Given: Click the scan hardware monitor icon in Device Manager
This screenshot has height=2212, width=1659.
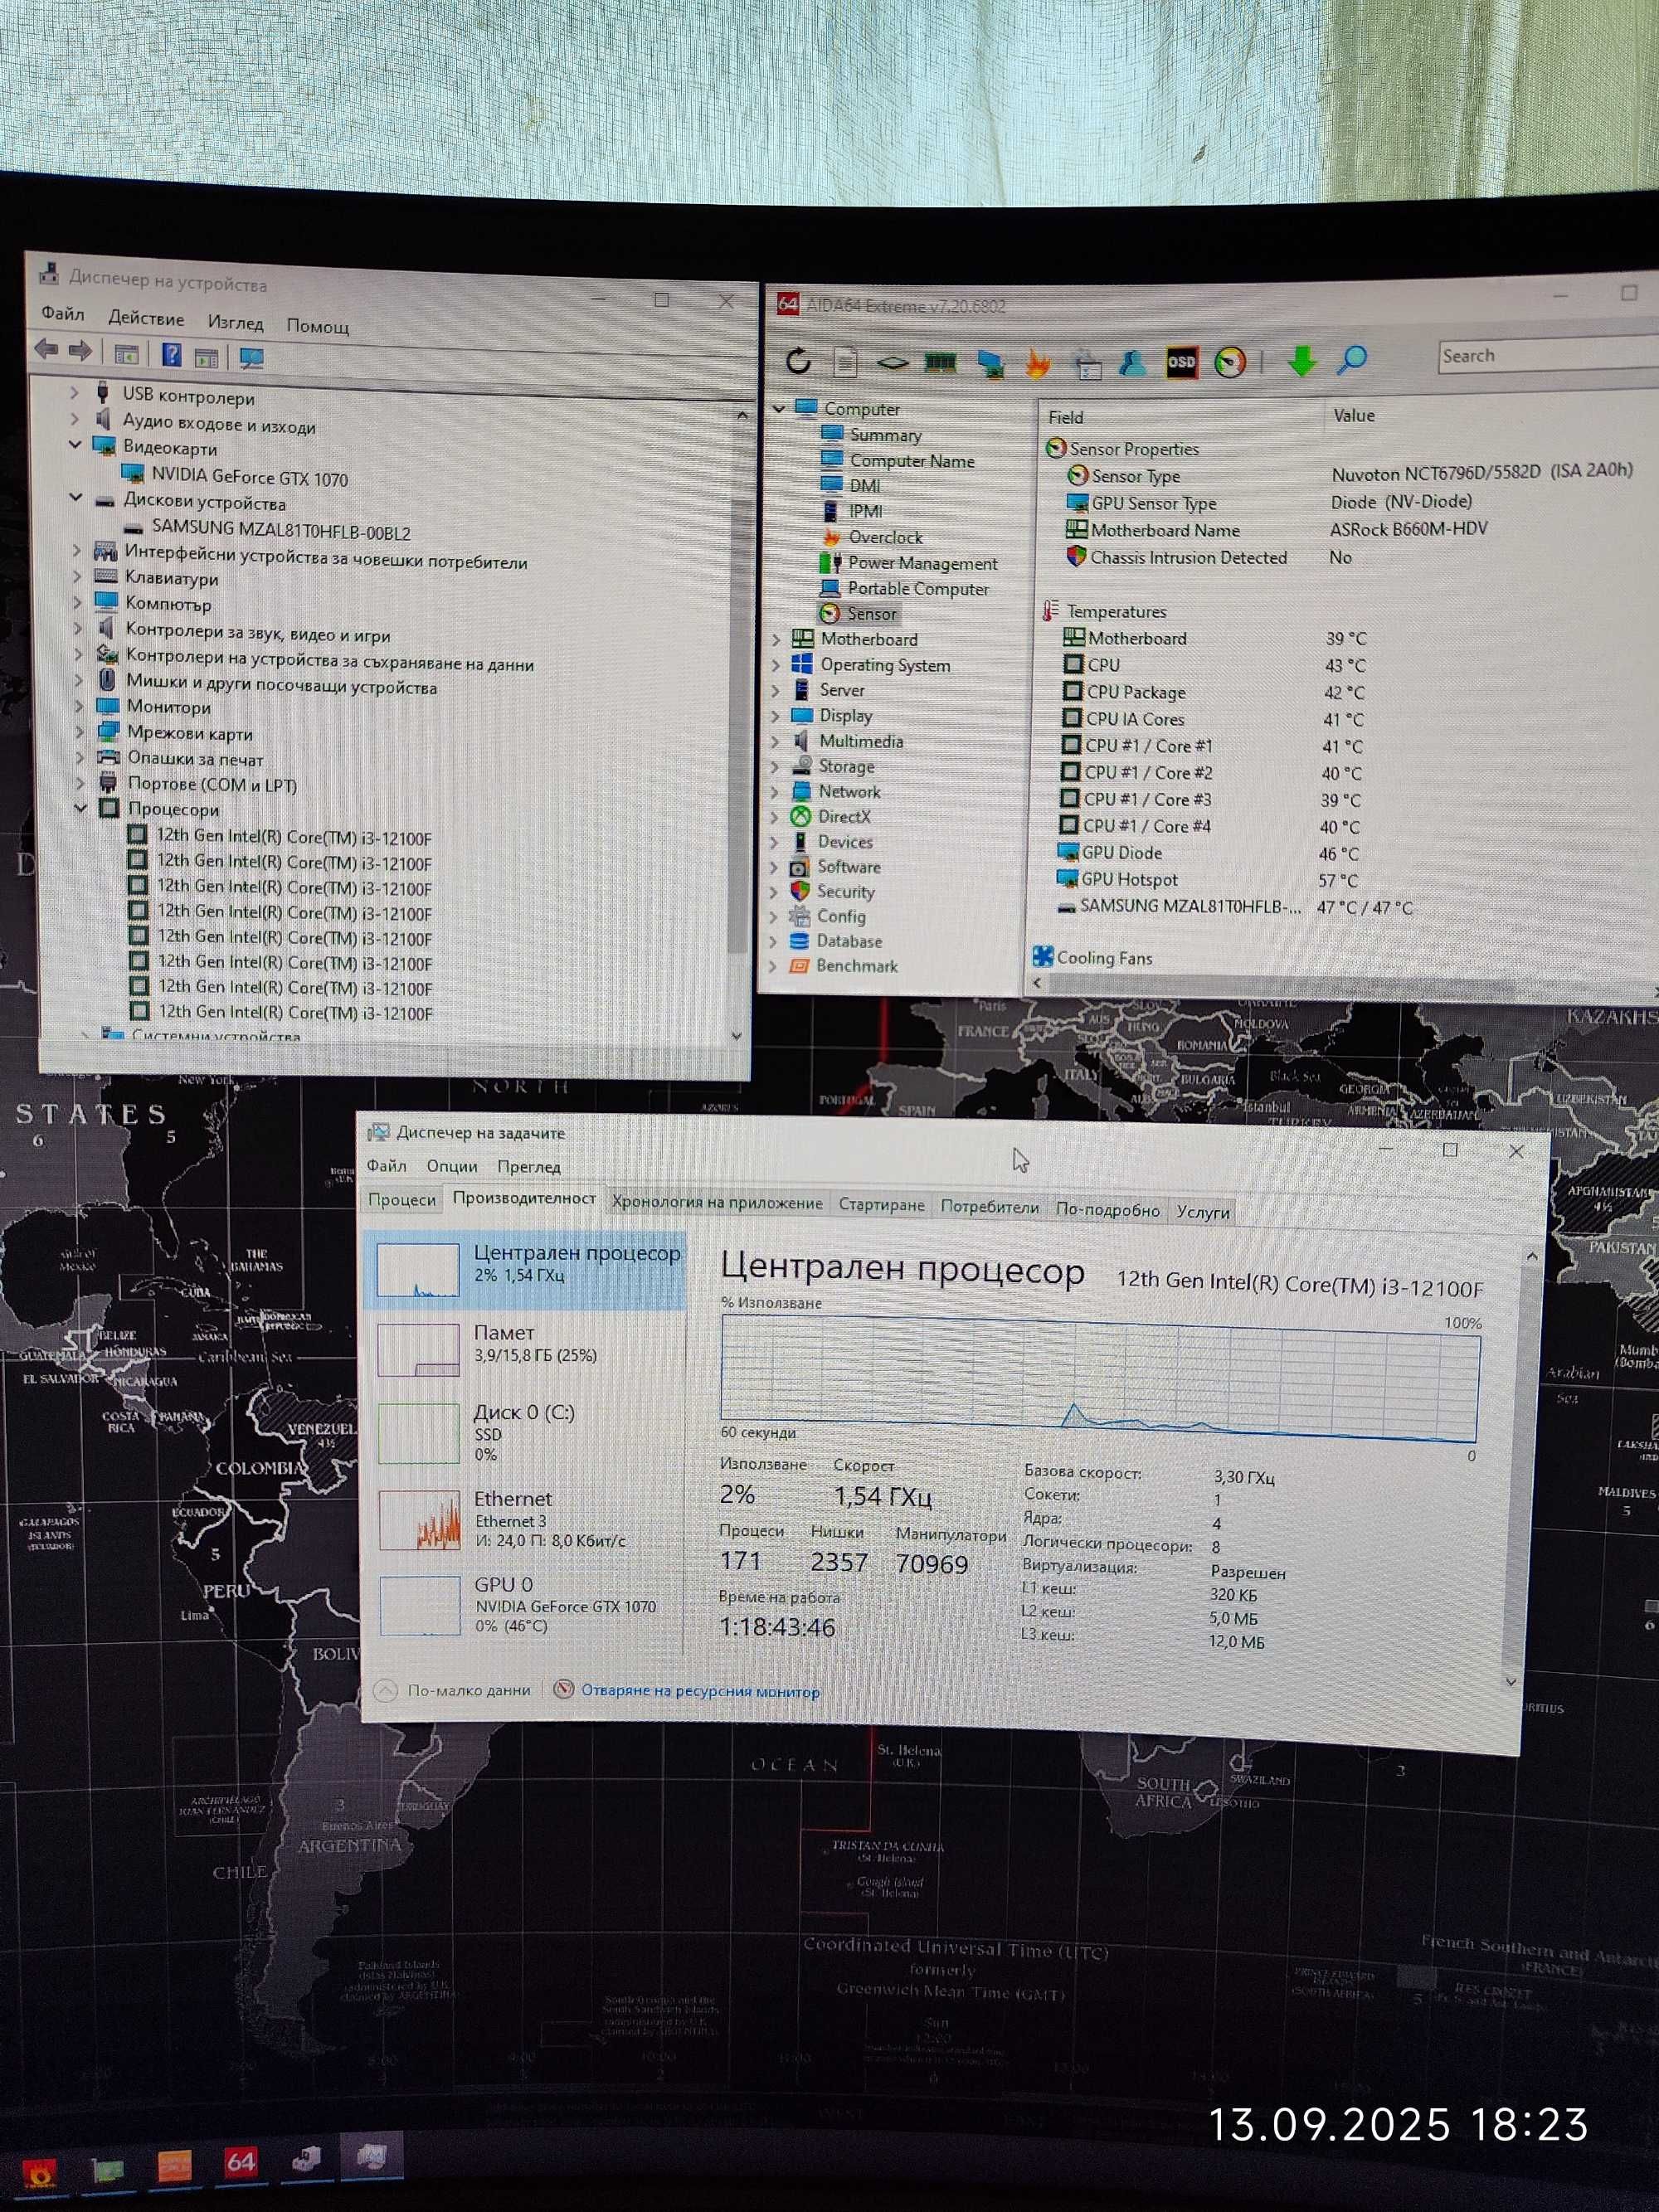Looking at the screenshot, I should point(251,358).
